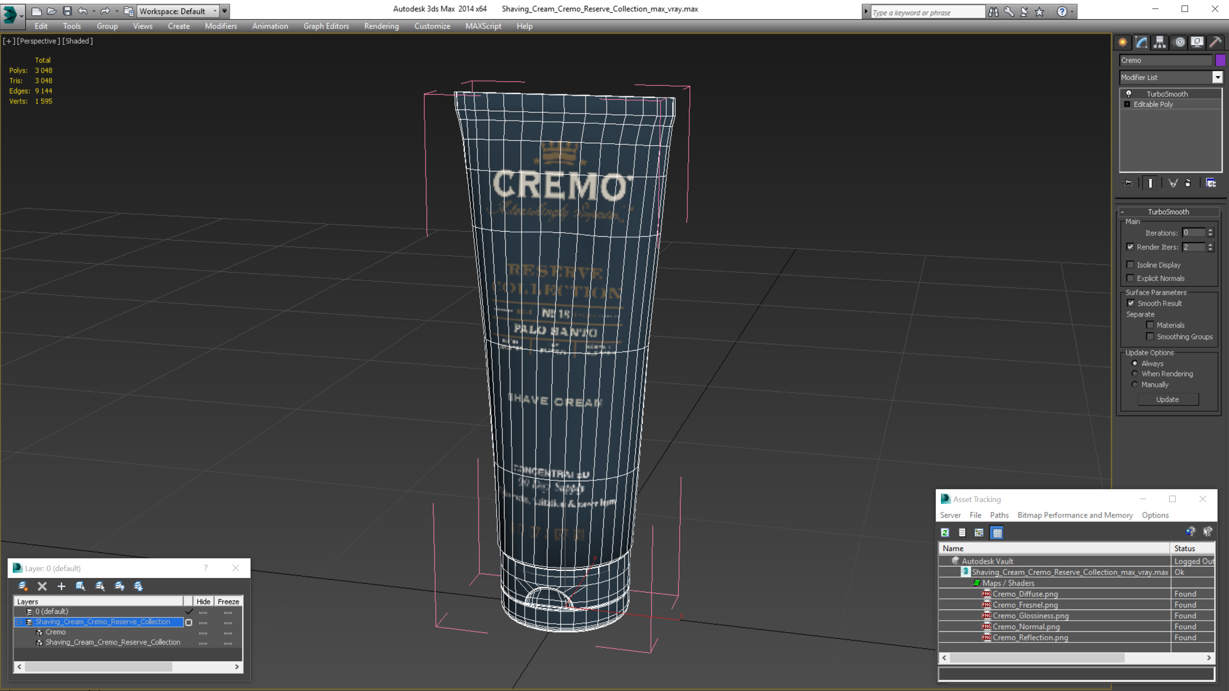Open the Hierarchy command panel tab
1229x691 pixels.
click(1160, 43)
